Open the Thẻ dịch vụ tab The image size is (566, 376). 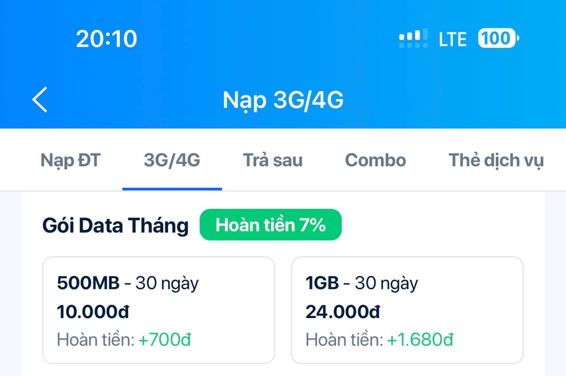click(496, 160)
